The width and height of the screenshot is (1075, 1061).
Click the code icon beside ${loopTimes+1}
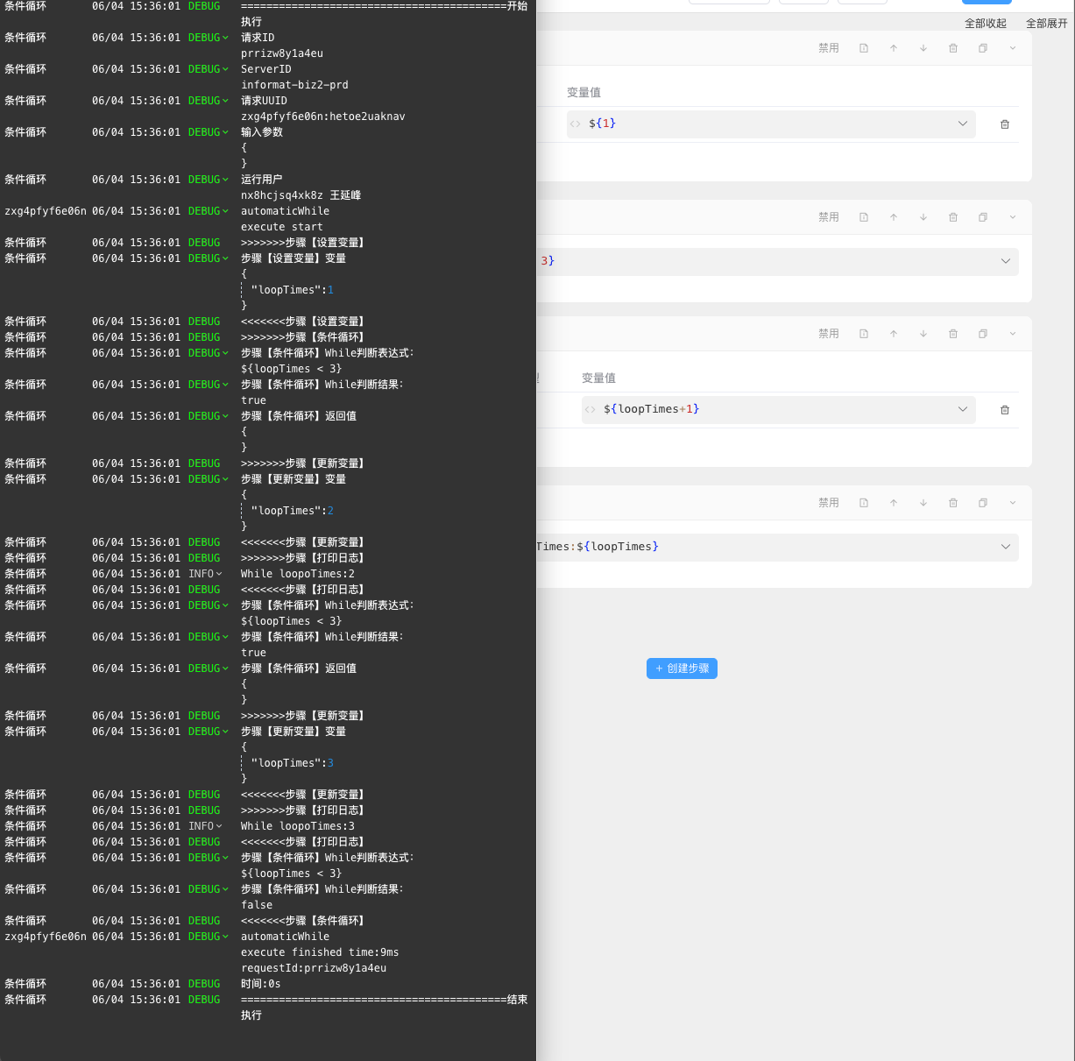591,410
